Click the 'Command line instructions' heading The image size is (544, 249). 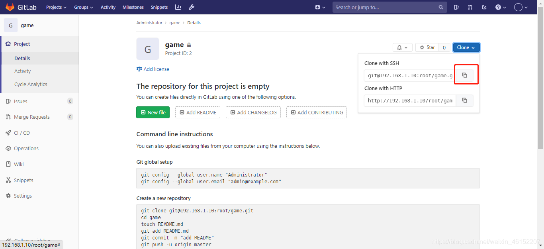pyautogui.click(x=174, y=134)
